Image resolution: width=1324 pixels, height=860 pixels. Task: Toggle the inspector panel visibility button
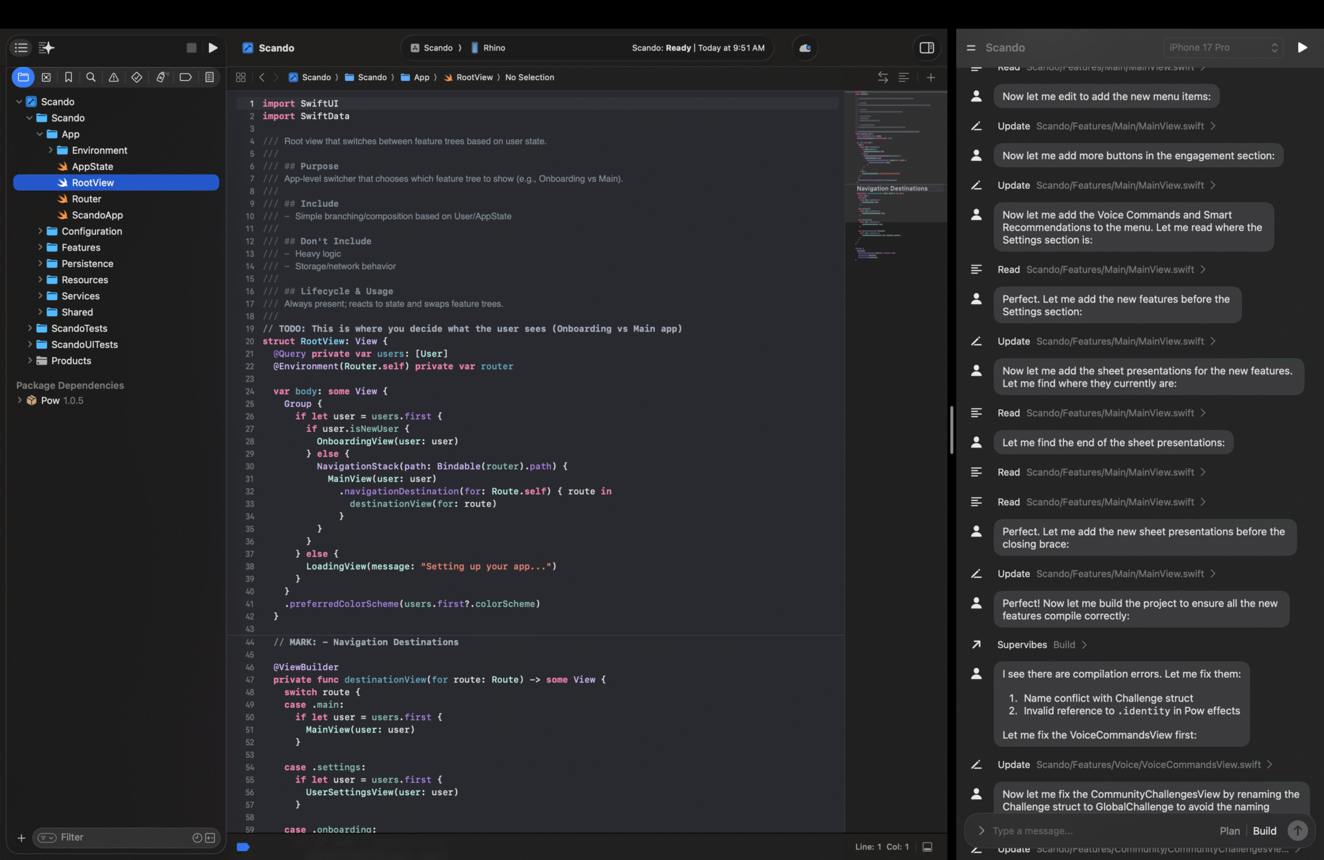[x=926, y=48]
